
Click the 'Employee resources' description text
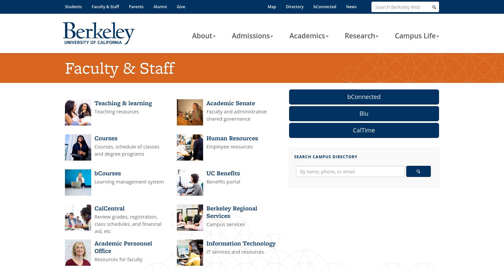(229, 147)
